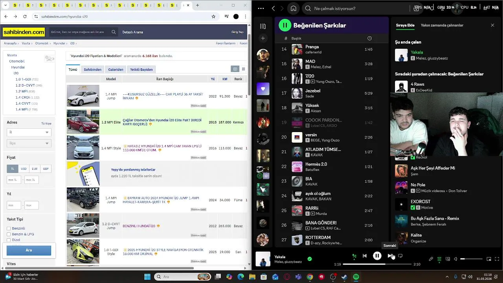This screenshot has height=283, width=503.
Task: Click the Spotify search field
Action: pyautogui.click(x=358, y=8)
